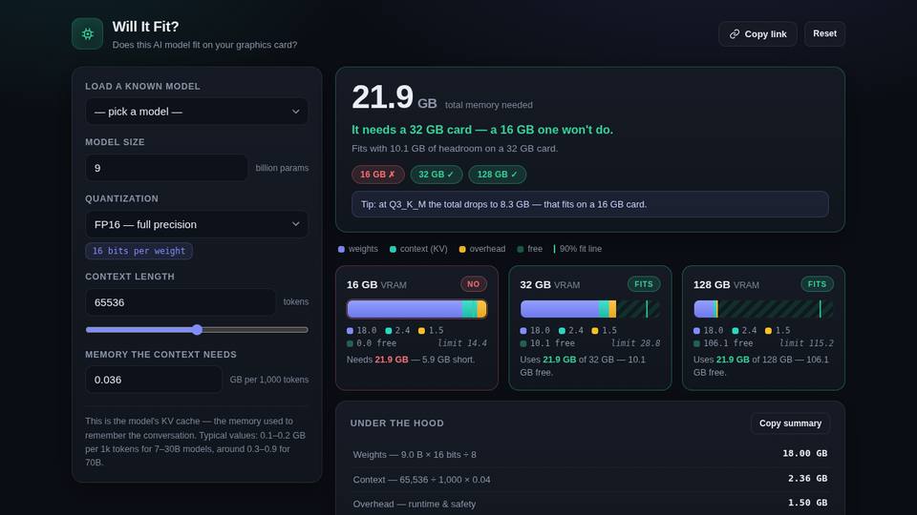
Task: Click the link icon in Copy link
Action: [x=735, y=34]
